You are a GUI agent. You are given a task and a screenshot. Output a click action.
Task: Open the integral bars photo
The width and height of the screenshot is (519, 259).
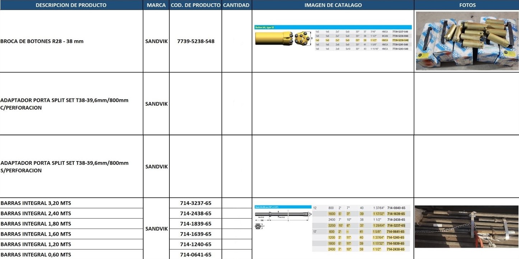click(x=467, y=226)
